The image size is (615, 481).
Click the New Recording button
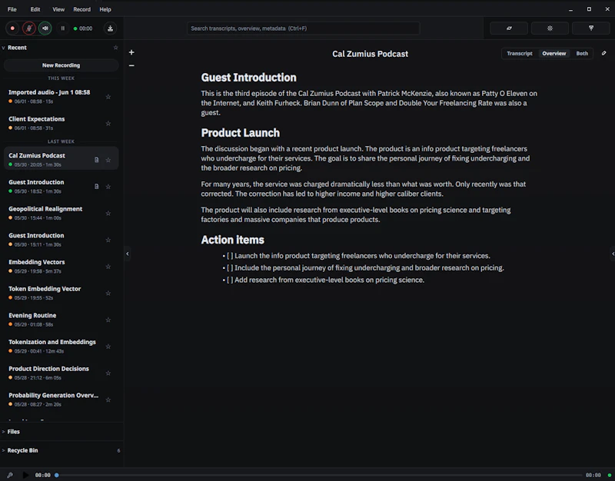tap(61, 65)
